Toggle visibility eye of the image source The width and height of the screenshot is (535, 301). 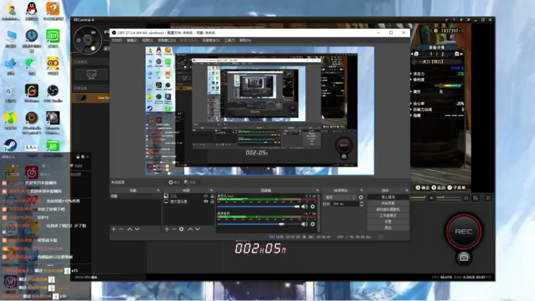coord(206,196)
